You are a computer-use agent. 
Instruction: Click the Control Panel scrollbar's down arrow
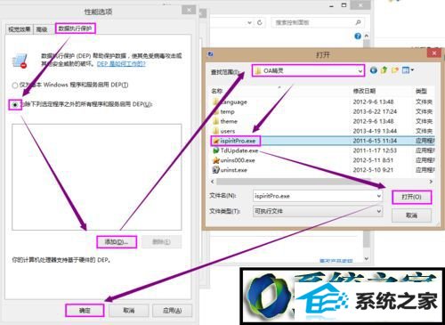point(367,258)
